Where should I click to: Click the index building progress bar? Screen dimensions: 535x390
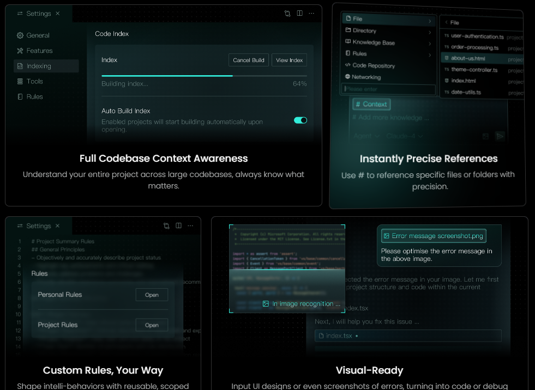point(204,76)
